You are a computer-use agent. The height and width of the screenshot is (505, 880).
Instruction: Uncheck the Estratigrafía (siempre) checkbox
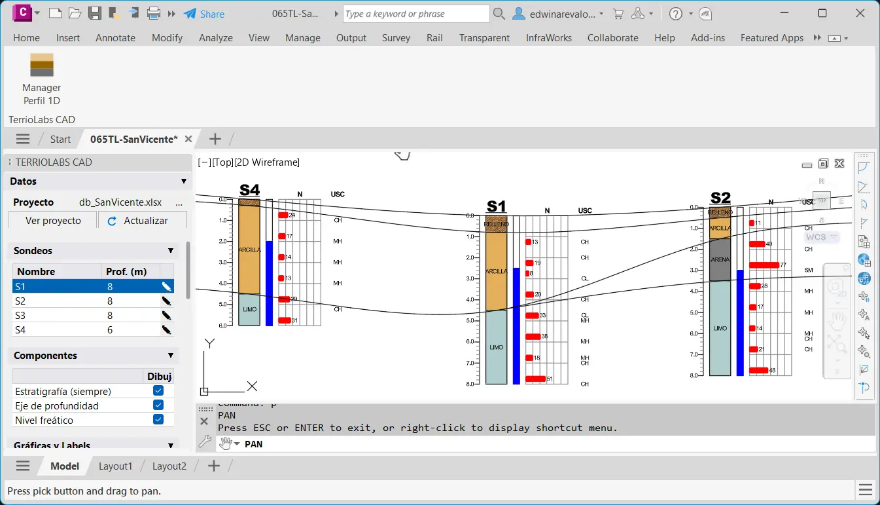point(158,391)
